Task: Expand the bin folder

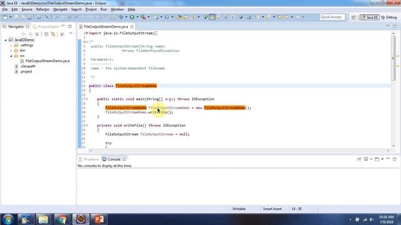Action: click(x=11, y=51)
